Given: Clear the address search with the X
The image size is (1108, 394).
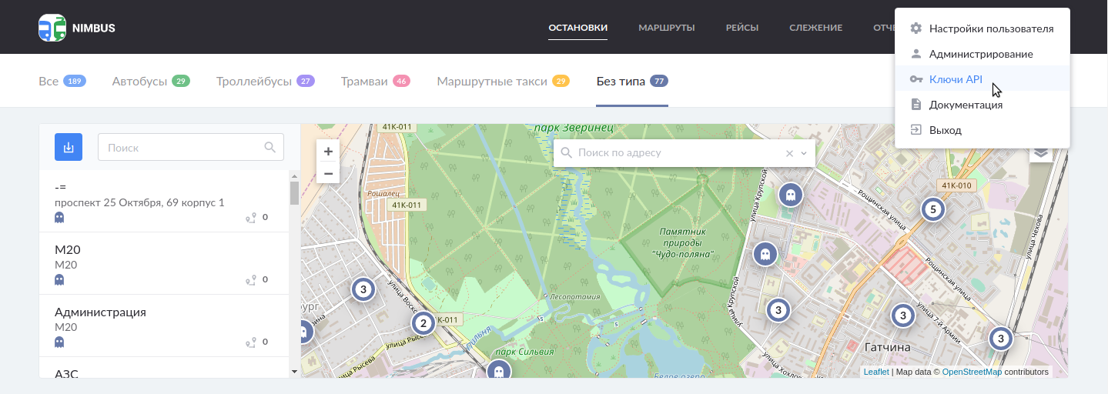Looking at the screenshot, I should [x=789, y=153].
